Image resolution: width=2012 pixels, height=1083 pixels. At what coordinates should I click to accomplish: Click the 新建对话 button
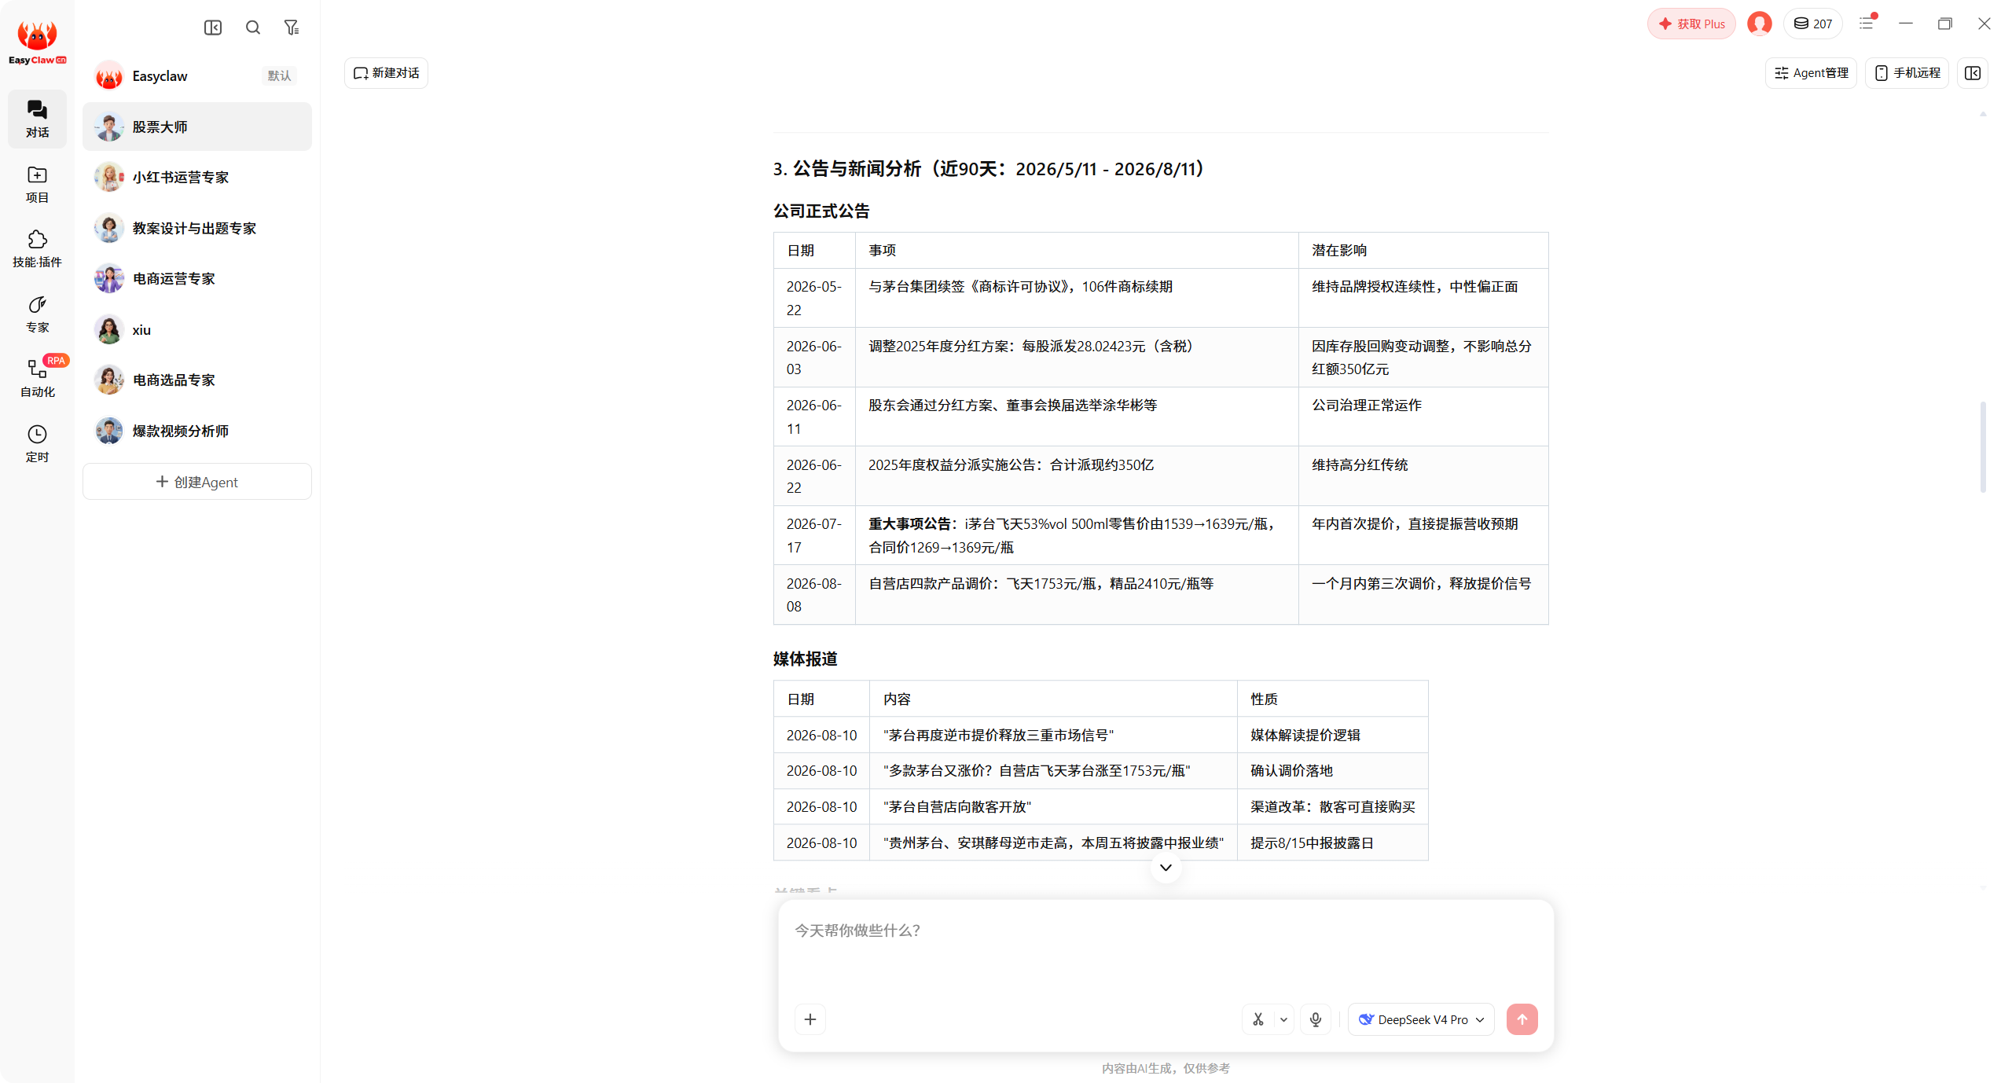click(x=386, y=73)
